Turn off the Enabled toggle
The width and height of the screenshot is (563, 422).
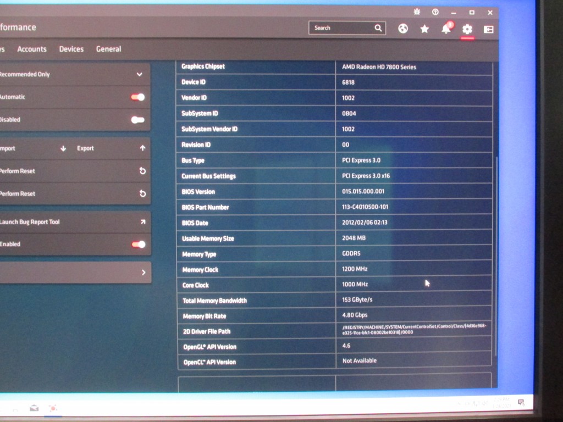pyautogui.click(x=139, y=245)
